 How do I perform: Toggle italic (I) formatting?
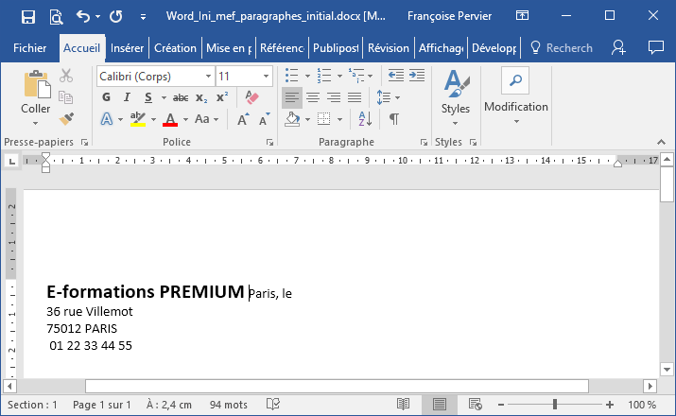pos(128,97)
